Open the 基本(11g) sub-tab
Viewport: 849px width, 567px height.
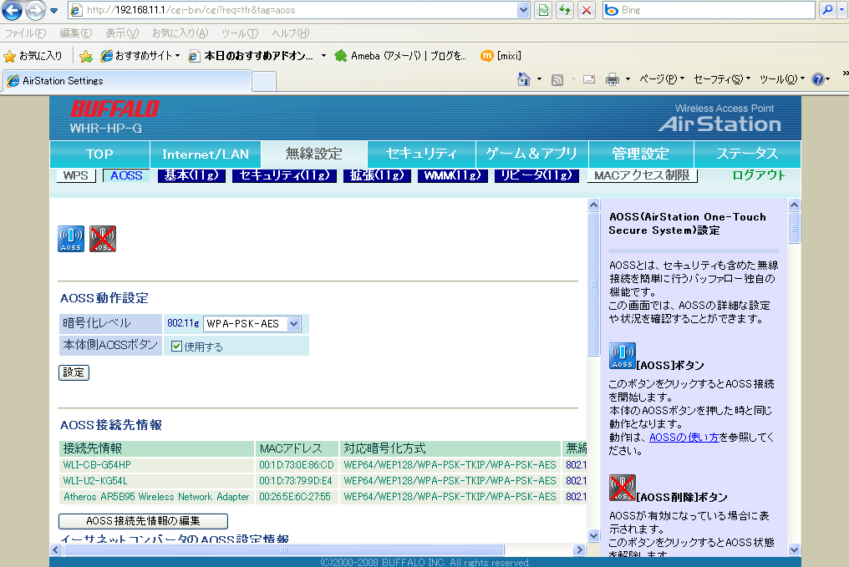[x=191, y=176]
